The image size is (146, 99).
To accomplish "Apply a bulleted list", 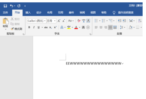I will [96, 21].
